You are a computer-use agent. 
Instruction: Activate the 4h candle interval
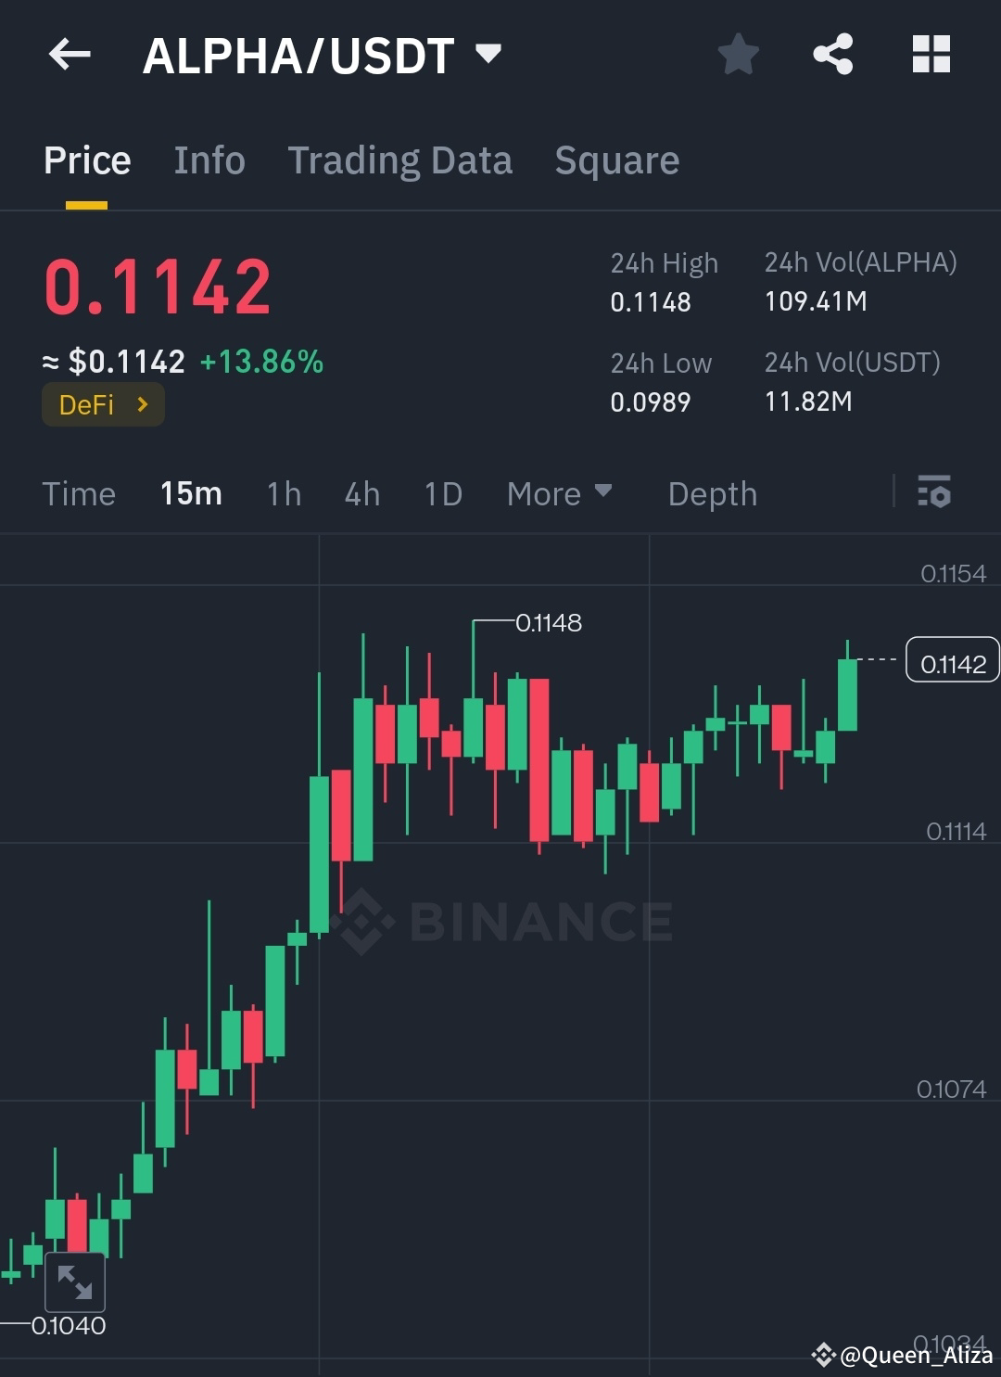tap(361, 493)
